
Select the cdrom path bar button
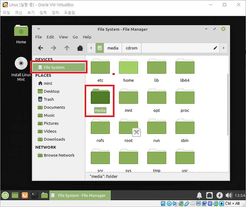coord(132,48)
